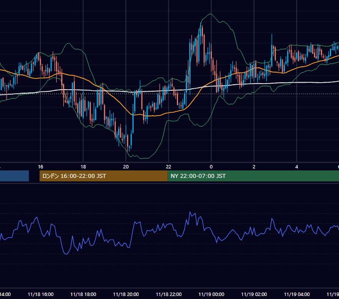Image resolution: width=339 pixels, height=299 pixels.
Task: Click the 18 hour axis label
Action: pos(83,166)
